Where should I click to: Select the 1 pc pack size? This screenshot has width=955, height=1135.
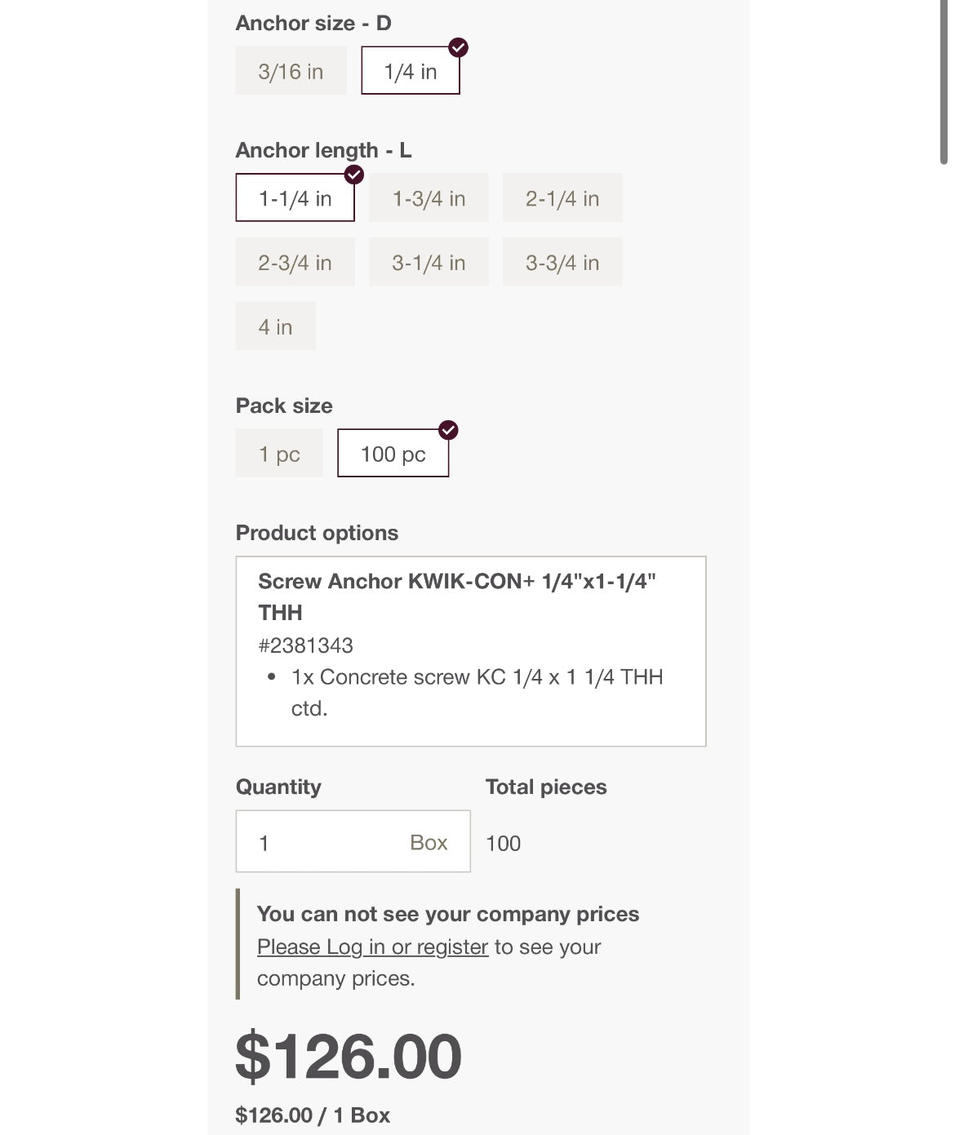[279, 454]
